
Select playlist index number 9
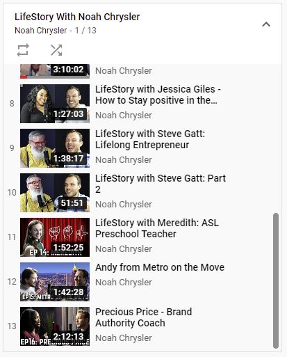point(12,148)
